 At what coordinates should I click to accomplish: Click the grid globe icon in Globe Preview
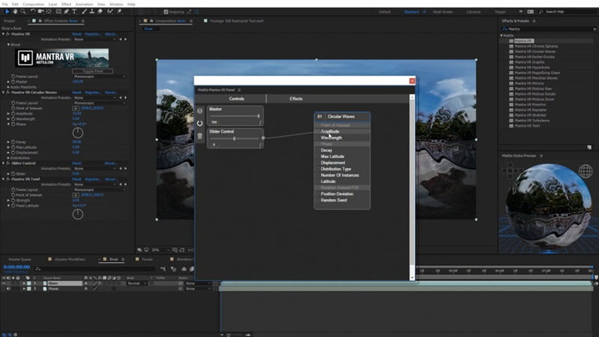tap(586, 171)
